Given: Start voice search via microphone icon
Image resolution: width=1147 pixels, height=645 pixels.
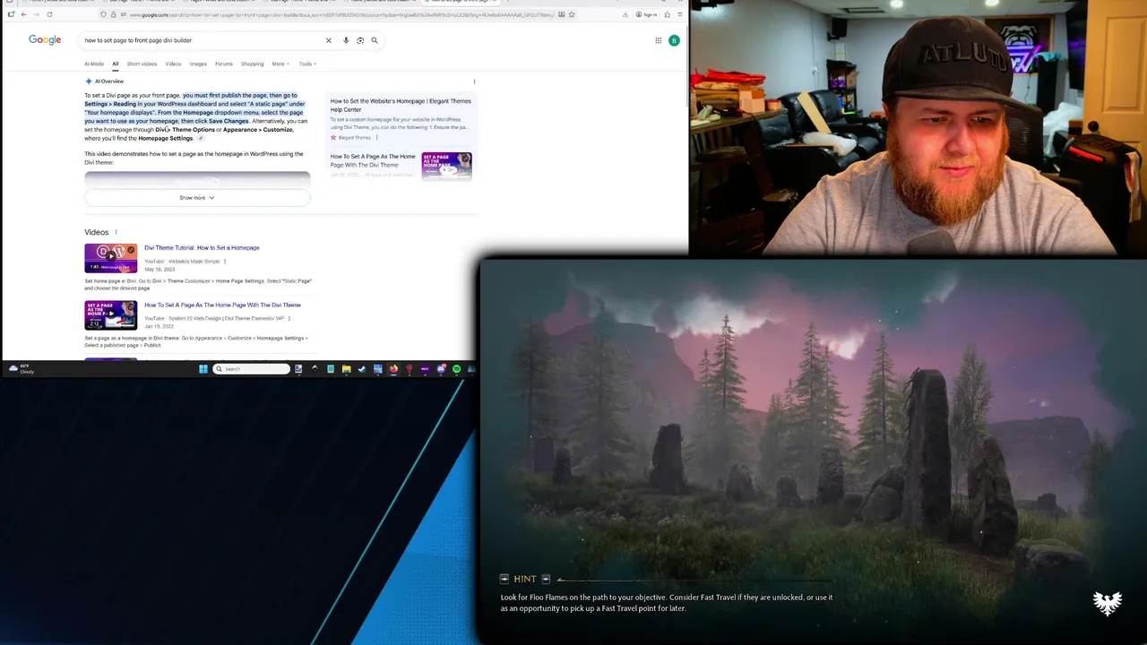Looking at the screenshot, I should coord(346,40).
